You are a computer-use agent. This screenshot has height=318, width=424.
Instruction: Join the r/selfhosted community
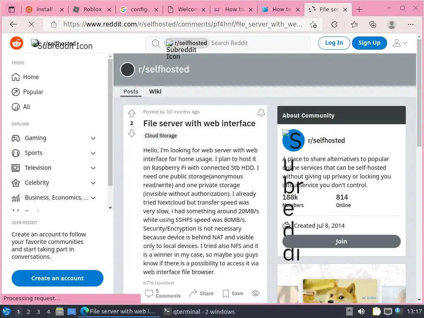point(342,241)
